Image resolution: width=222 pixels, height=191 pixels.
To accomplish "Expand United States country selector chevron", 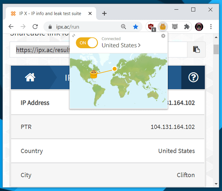I will point(139,45).
